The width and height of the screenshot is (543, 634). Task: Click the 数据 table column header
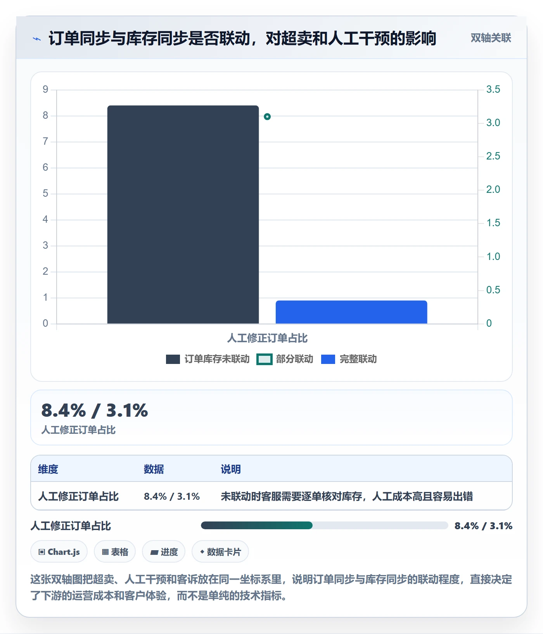click(x=154, y=469)
